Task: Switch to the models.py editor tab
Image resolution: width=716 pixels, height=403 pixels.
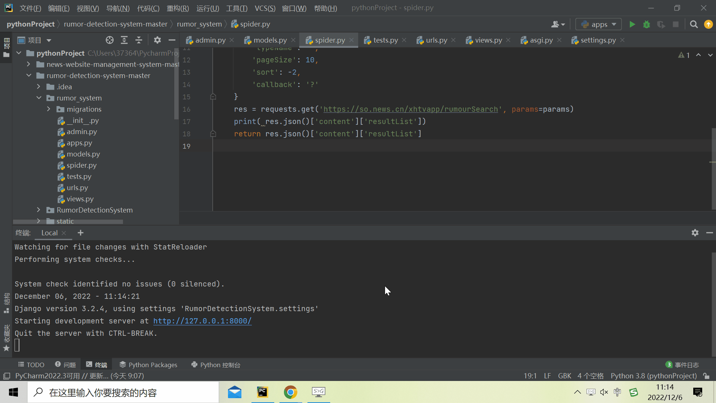Action: (x=269, y=40)
